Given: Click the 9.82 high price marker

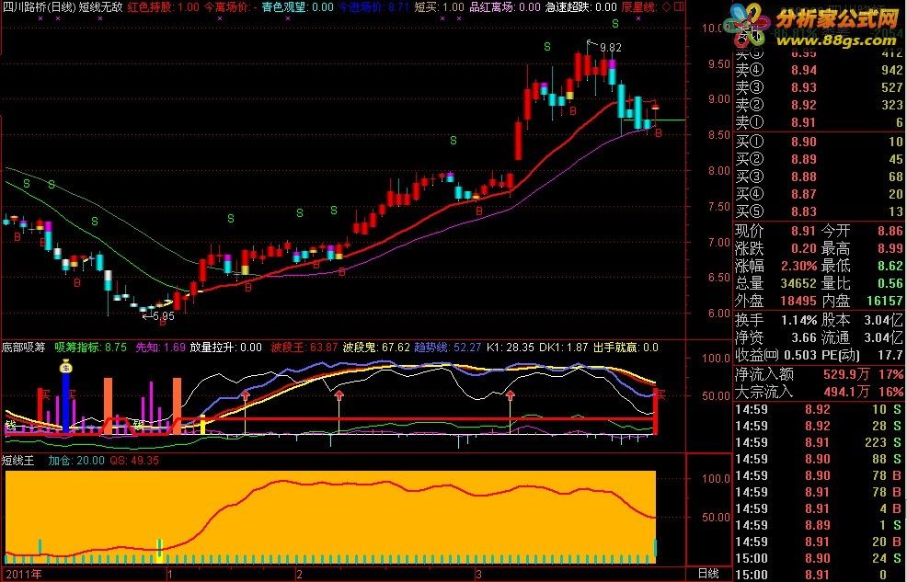Looking at the screenshot, I should tap(610, 48).
